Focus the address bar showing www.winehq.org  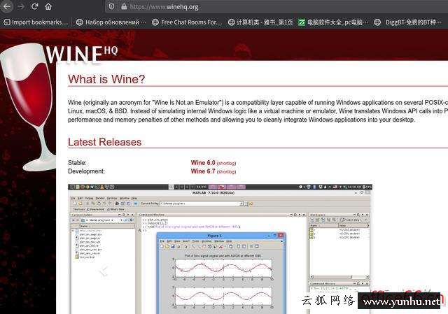277,6
